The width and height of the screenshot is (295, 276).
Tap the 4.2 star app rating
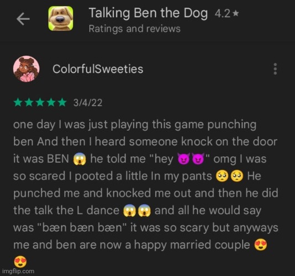[226, 14]
